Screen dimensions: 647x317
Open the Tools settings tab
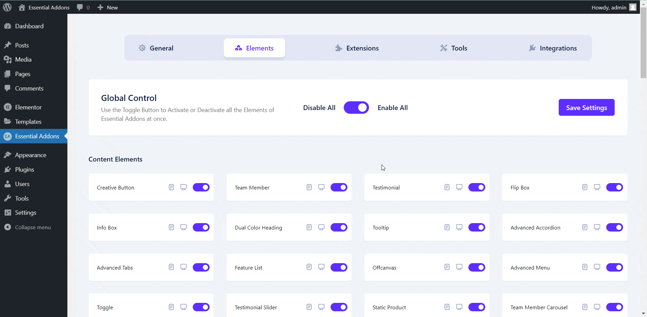coord(454,48)
